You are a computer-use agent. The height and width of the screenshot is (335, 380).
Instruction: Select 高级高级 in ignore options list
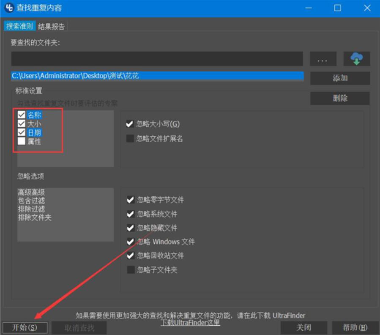31,192
